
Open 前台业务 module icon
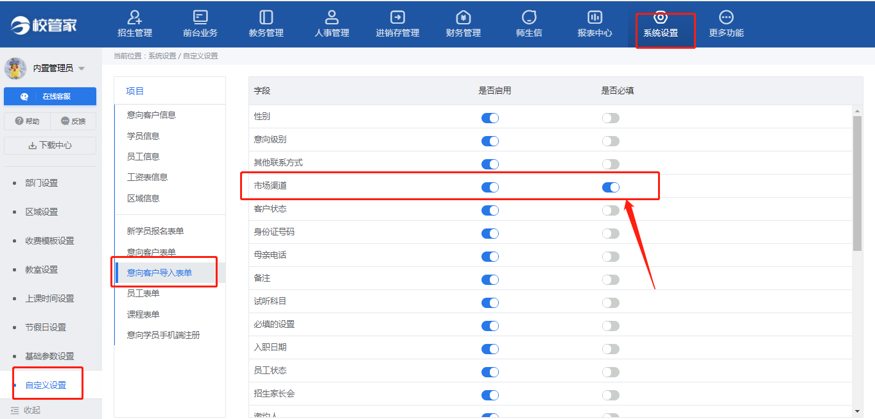click(200, 17)
